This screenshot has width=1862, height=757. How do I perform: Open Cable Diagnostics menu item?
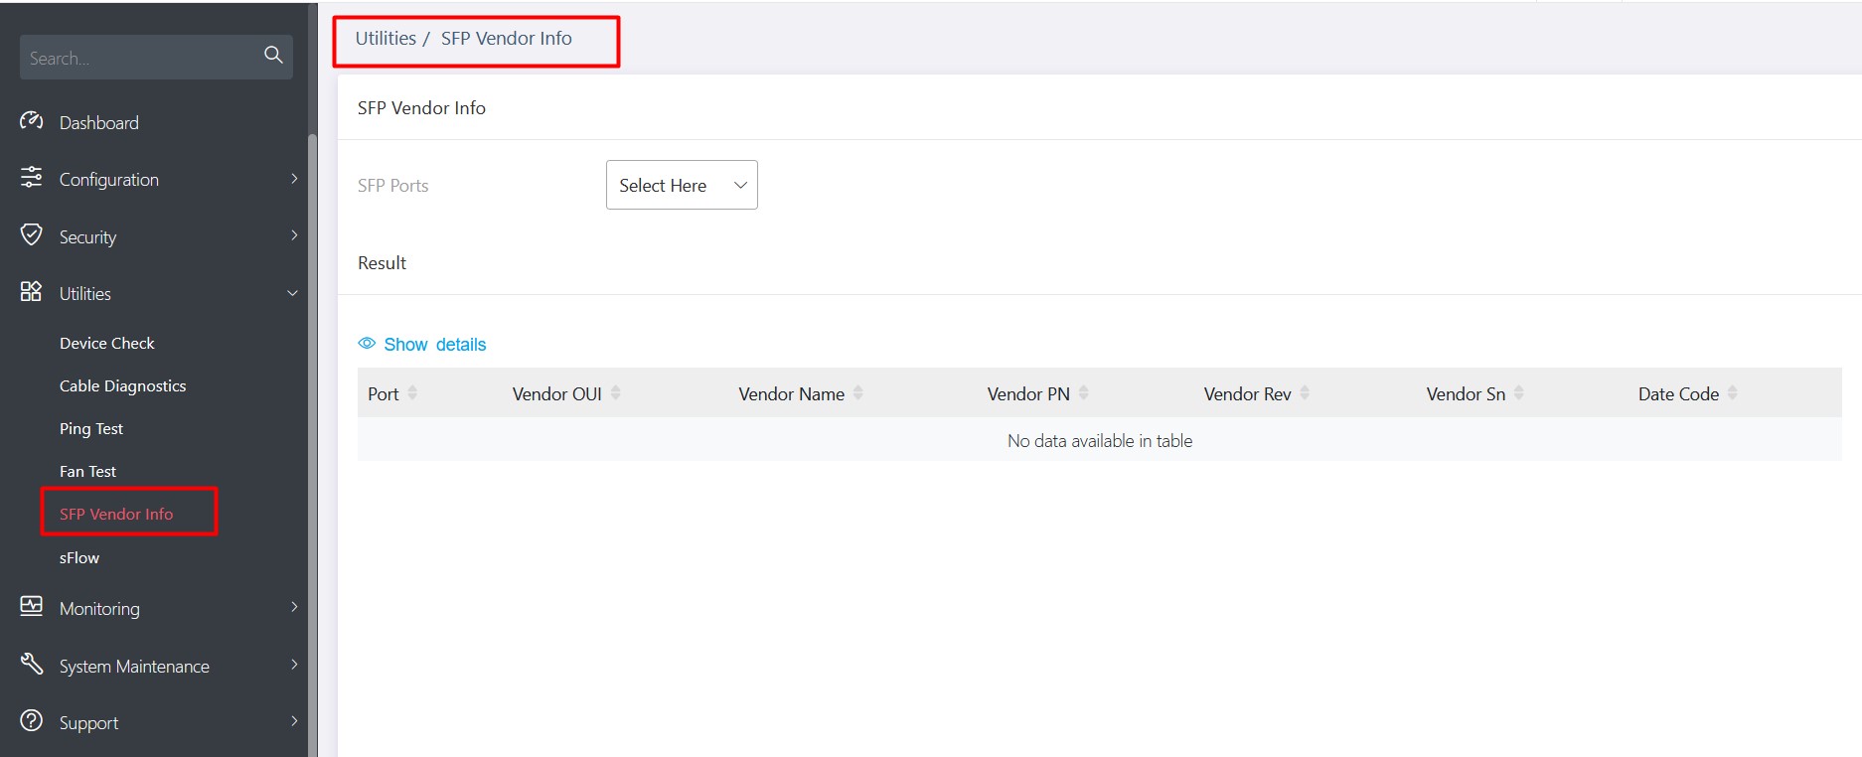click(x=122, y=386)
